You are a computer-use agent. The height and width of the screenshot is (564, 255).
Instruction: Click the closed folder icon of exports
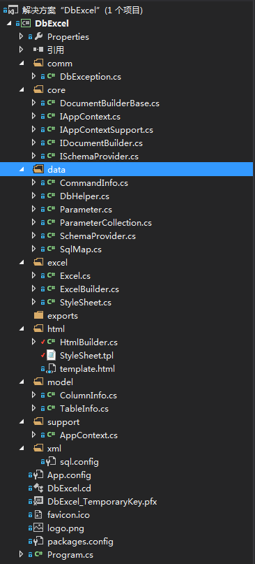tap(38, 315)
